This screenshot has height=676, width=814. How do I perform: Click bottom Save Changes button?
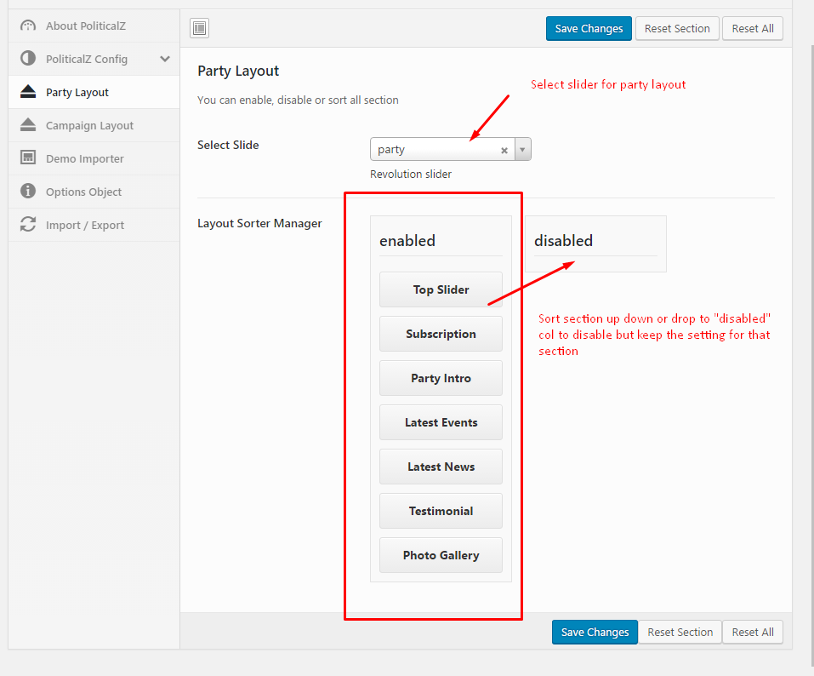[x=595, y=632]
